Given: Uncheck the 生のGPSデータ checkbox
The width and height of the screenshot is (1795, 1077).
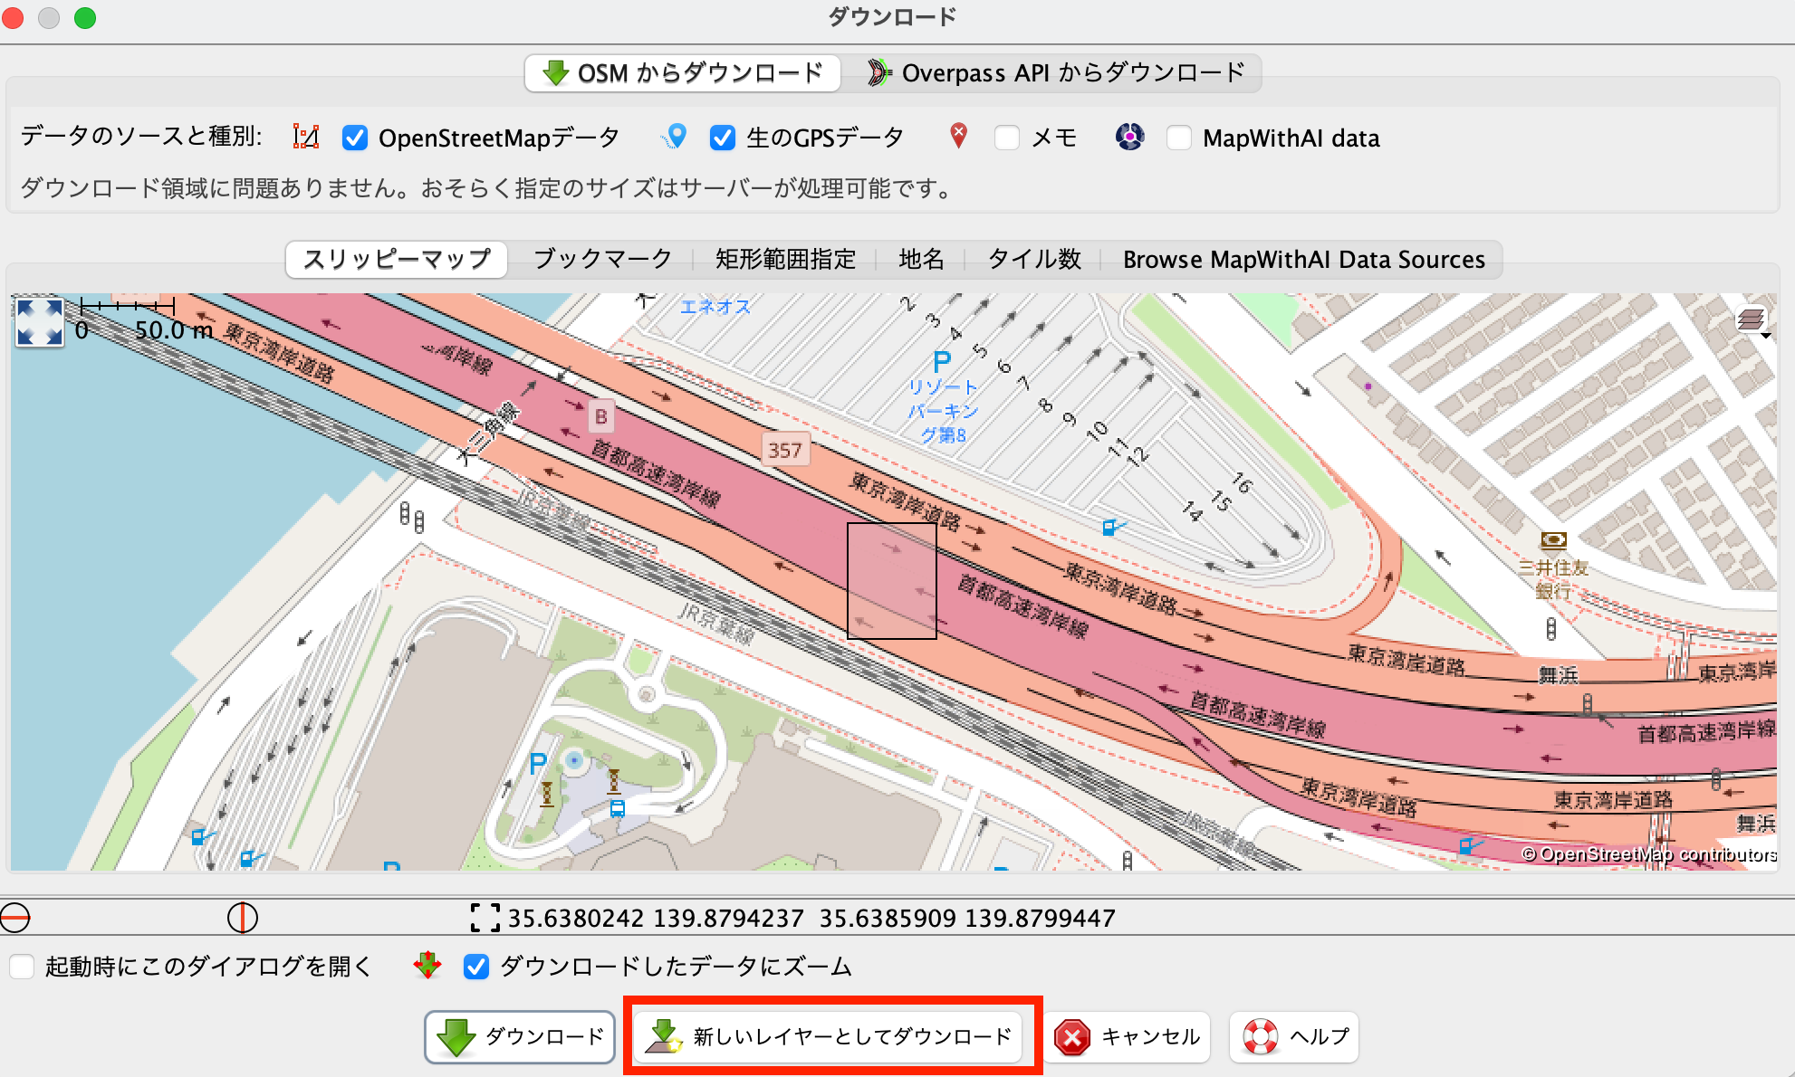Looking at the screenshot, I should pos(722,137).
